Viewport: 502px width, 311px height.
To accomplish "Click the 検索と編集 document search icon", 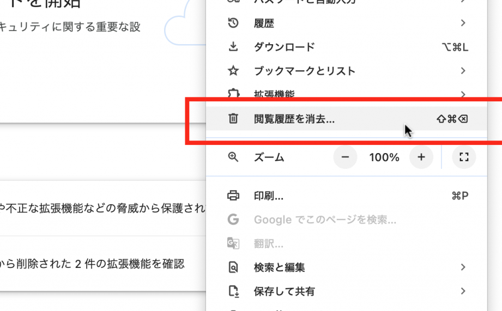I will click(233, 267).
